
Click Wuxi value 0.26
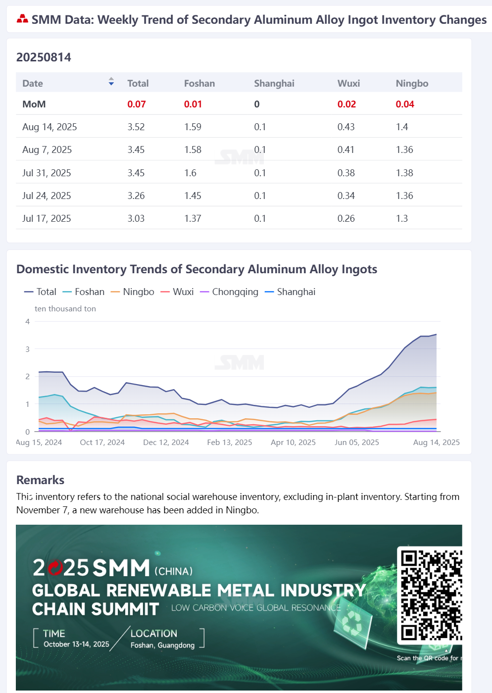(x=346, y=218)
